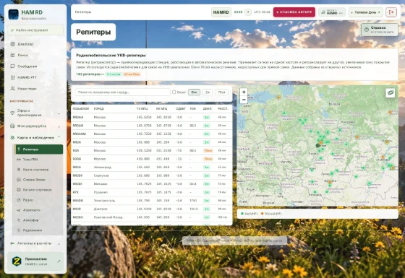The image size is (405, 278).
Task: Select the 70см band filter tab
Action: pos(221,92)
